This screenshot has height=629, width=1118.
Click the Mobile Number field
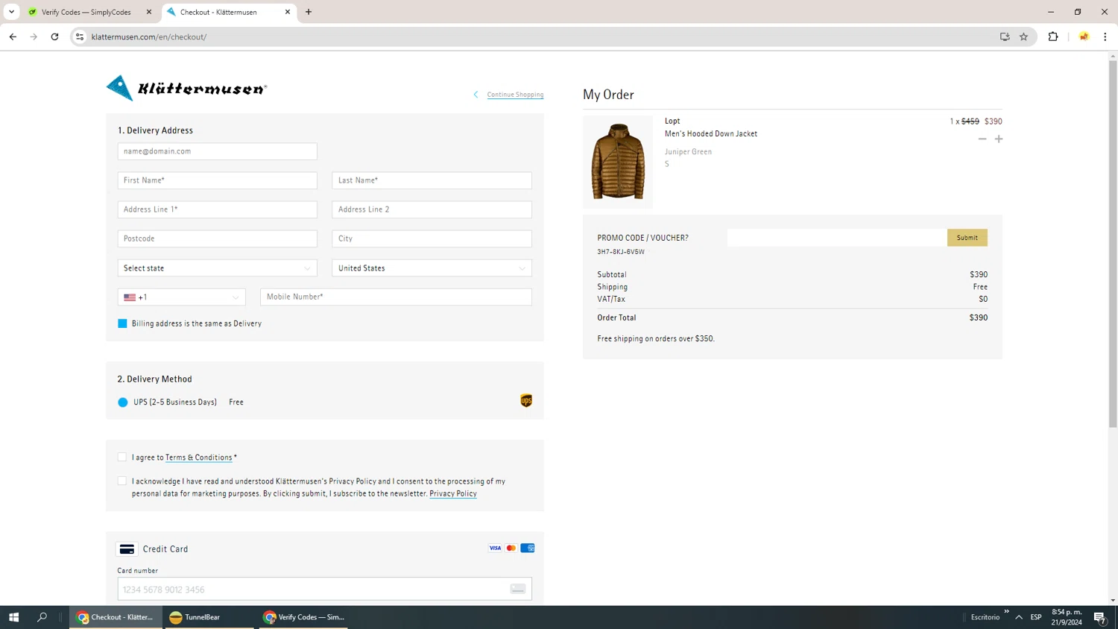tap(396, 297)
